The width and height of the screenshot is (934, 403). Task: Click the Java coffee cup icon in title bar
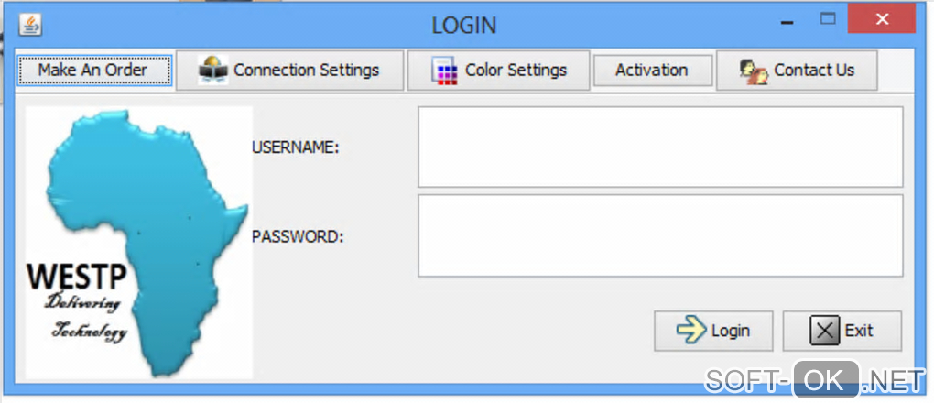[29, 25]
